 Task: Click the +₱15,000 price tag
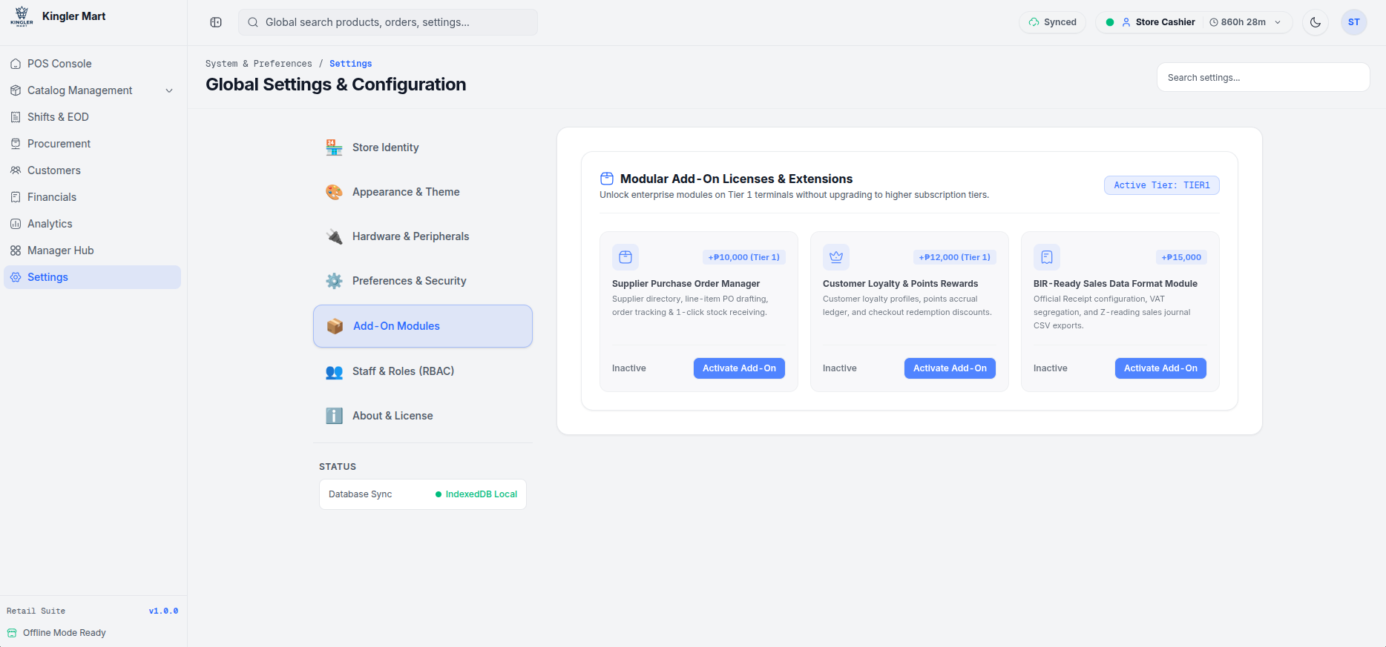(1181, 257)
